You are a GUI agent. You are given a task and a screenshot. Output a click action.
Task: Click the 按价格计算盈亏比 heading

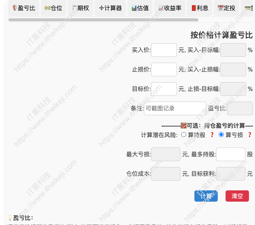221,35
